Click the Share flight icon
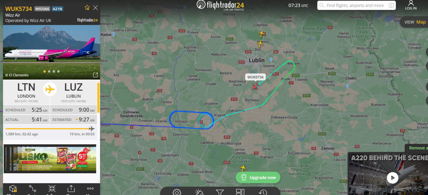 tap(71, 189)
